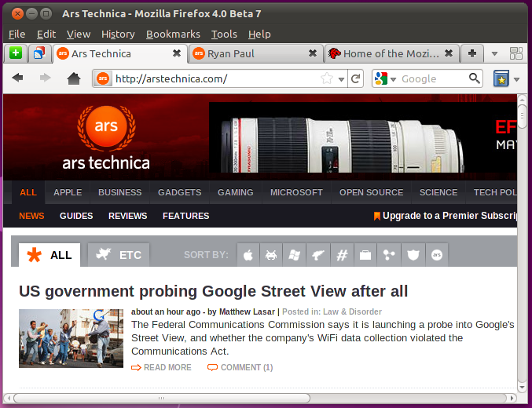532x408 pixels.
Task: Bookmark this page with the star icon
Action: point(327,78)
